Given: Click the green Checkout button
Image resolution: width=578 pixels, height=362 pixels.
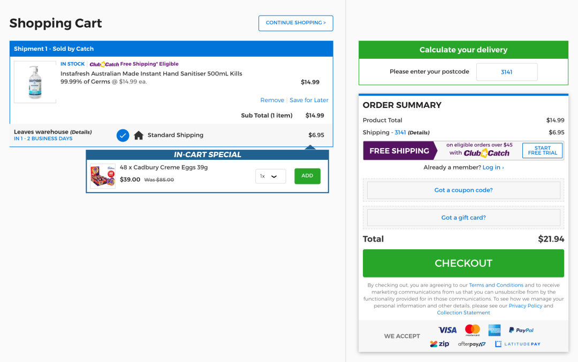Looking at the screenshot, I should (x=463, y=263).
